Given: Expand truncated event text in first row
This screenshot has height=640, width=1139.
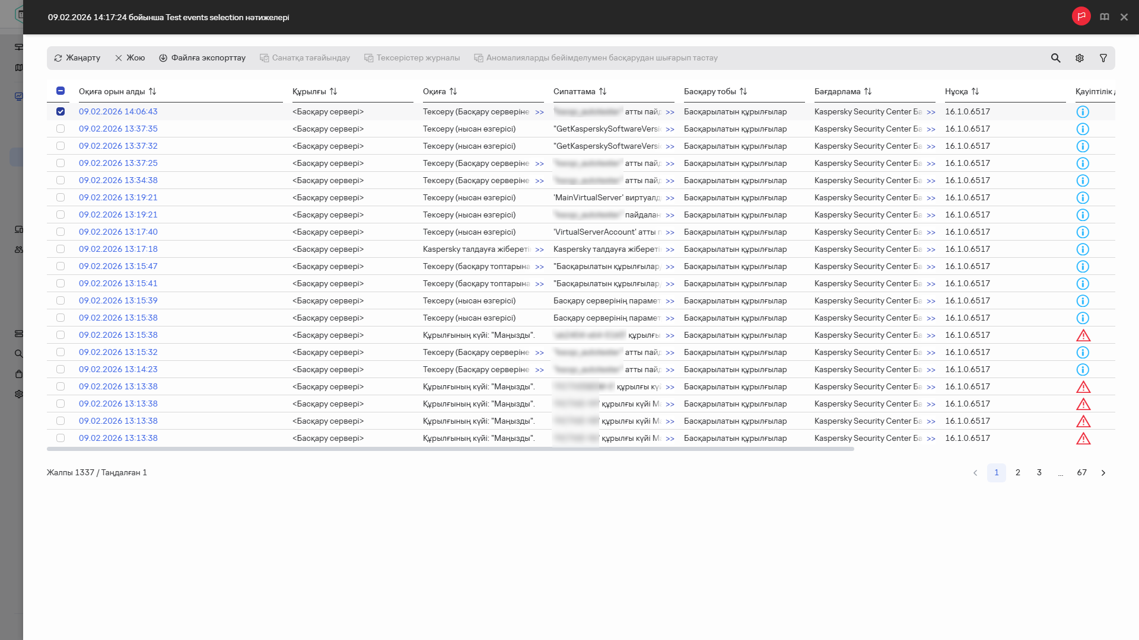Looking at the screenshot, I should click(539, 112).
